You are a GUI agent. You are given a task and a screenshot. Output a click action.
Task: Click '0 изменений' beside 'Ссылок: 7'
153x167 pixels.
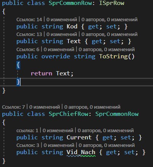pyautogui.click(x=45, y=107)
